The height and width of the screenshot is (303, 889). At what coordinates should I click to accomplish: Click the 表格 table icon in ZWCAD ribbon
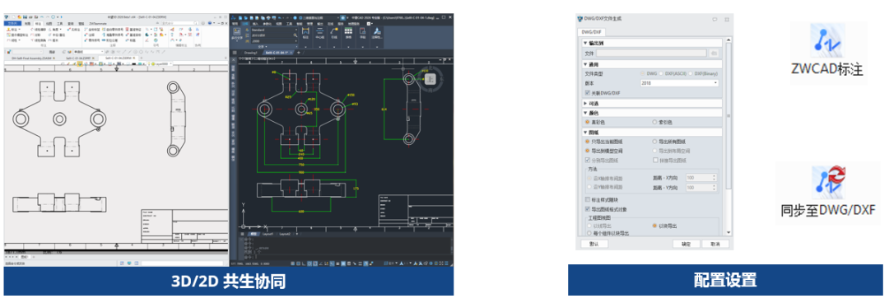click(348, 34)
